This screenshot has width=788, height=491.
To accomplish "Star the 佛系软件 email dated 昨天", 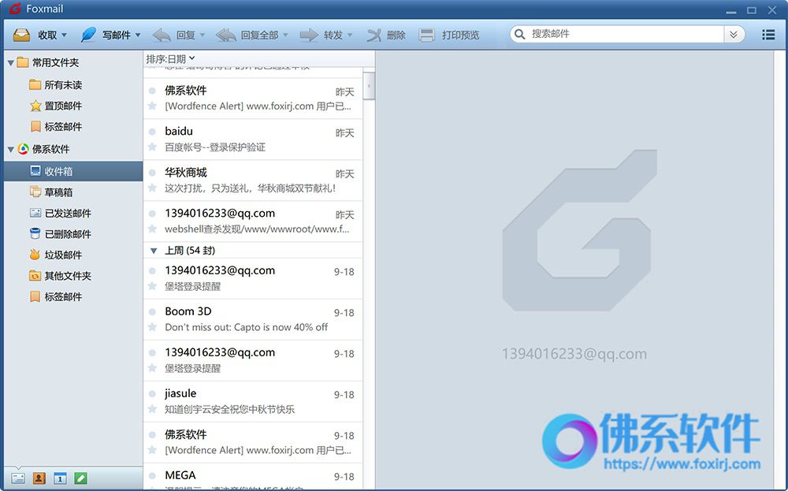I will tap(152, 106).
